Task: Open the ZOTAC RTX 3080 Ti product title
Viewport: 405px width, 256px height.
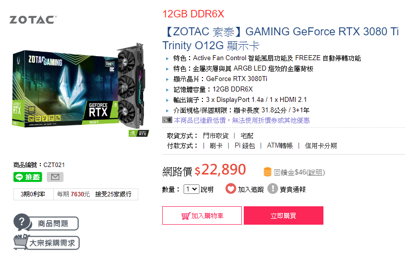Action: pyautogui.click(x=281, y=38)
